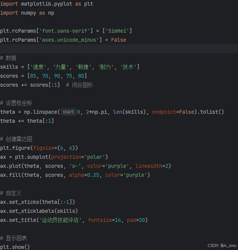
Task: Click the 'import numpy as np' line
Action: [x=27, y=13]
